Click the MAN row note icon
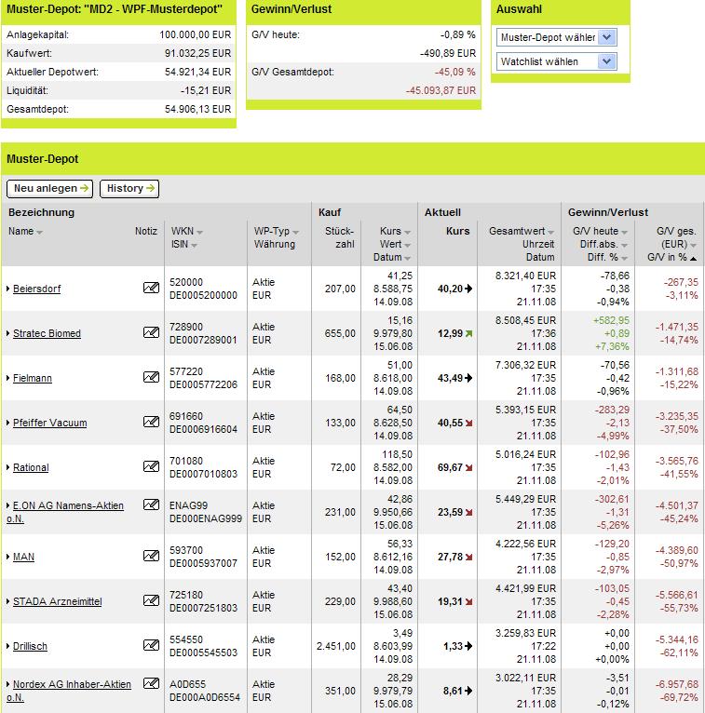Screen dimensions: 705x713 [x=151, y=555]
